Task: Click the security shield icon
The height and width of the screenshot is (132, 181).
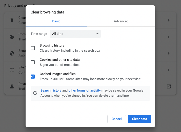Action: (12, 53)
